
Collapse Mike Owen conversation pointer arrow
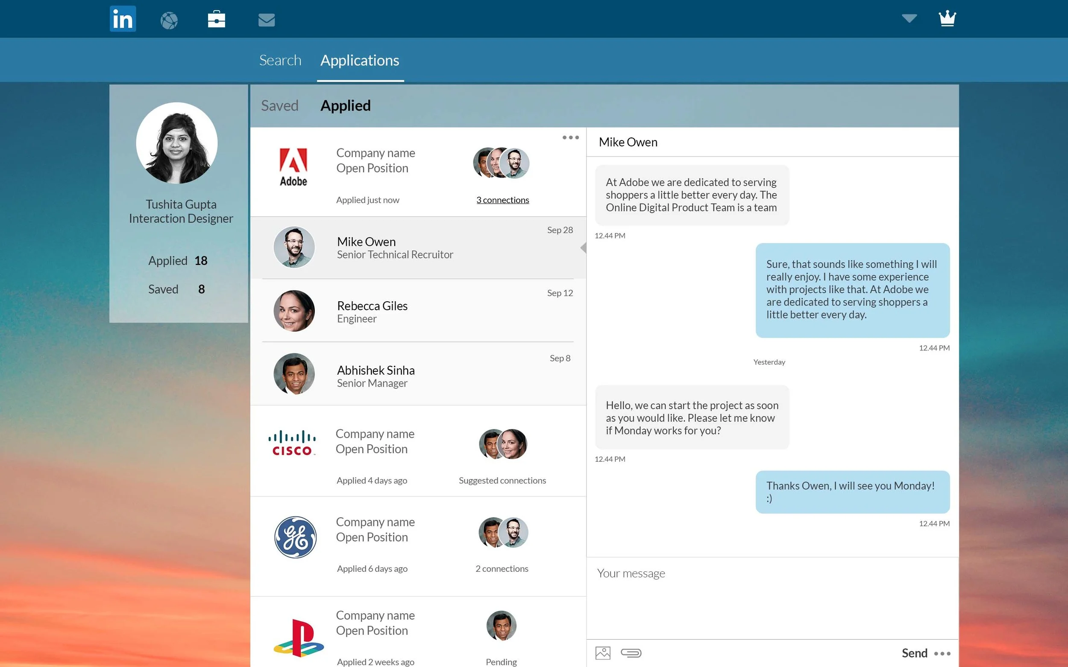pyautogui.click(x=583, y=248)
